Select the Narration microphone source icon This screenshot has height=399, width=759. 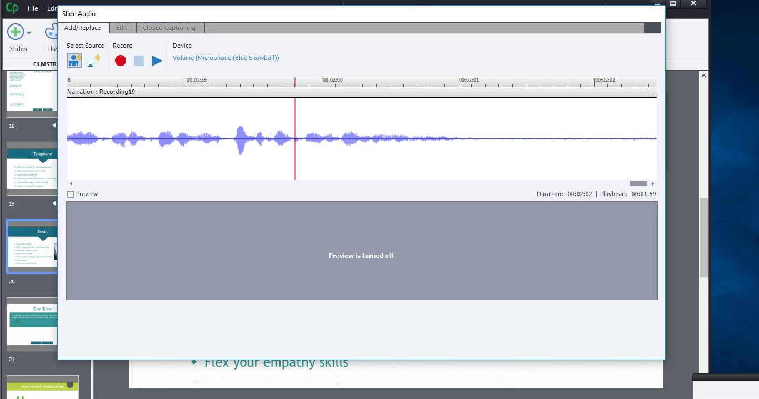74,61
